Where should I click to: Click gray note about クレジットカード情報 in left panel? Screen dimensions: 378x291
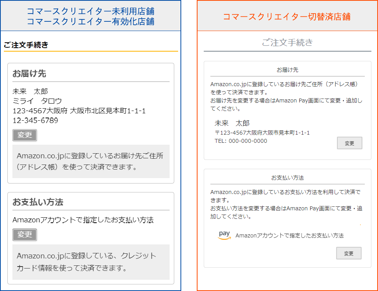pyautogui.click(x=91, y=262)
